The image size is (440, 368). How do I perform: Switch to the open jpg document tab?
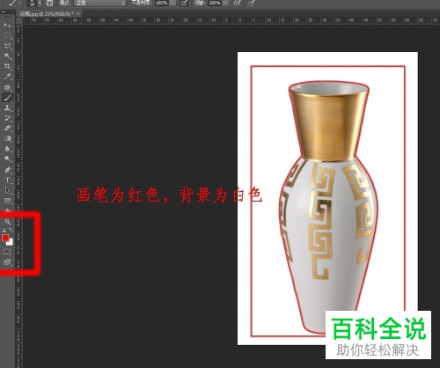pos(47,14)
